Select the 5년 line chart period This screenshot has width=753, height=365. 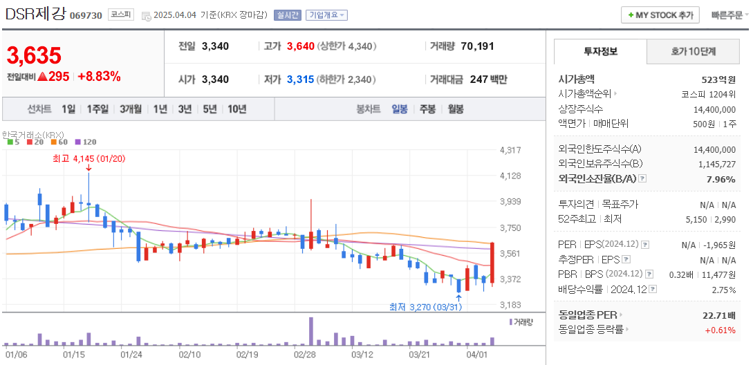click(210, 109)
